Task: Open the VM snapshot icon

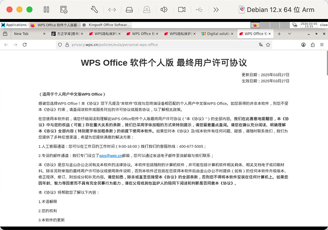Action: pos(64,10)
